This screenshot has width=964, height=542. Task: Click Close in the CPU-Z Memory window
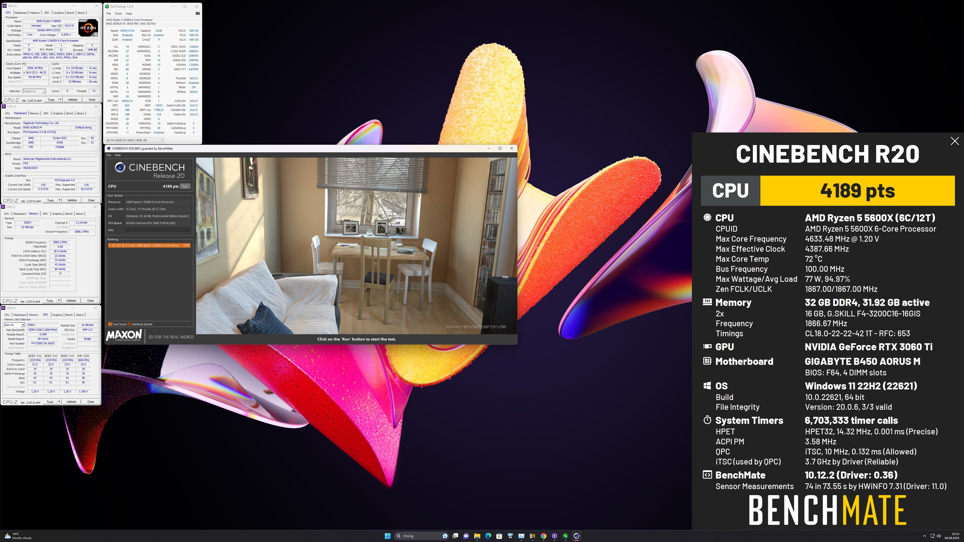point(90,300)
